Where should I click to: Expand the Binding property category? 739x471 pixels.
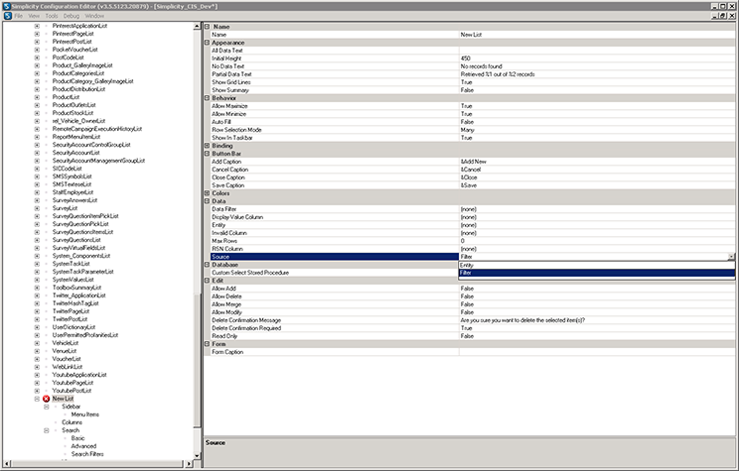(x=207, y=146)
